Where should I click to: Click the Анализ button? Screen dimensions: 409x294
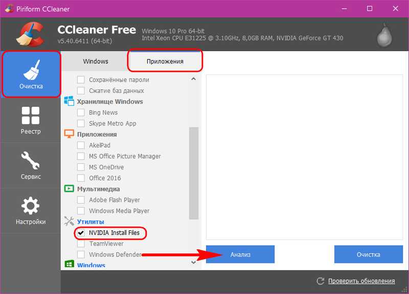(x=240, y=254)
